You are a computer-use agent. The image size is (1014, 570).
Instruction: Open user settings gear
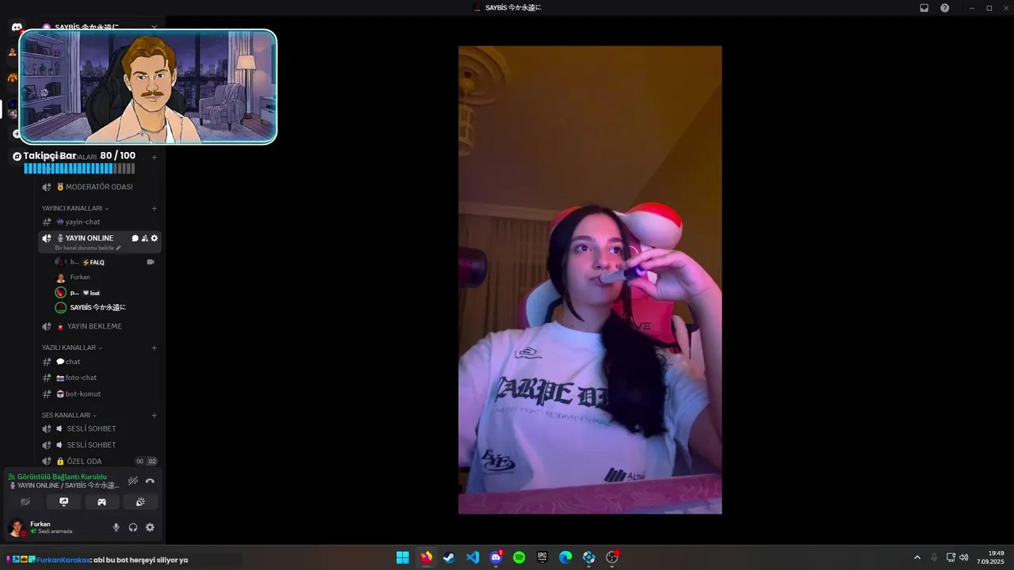pyautogui.click(x=150, y=527)
